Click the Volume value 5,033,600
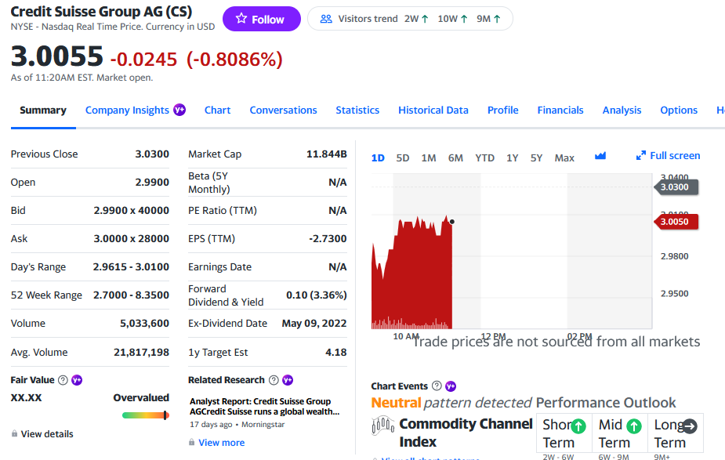This screenshot has height=460, width=725. coord(144,323)
